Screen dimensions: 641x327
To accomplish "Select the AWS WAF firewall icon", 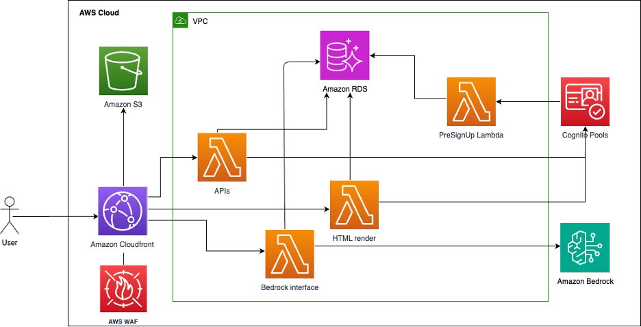I will pyautogui.click(x=123, y=290).
